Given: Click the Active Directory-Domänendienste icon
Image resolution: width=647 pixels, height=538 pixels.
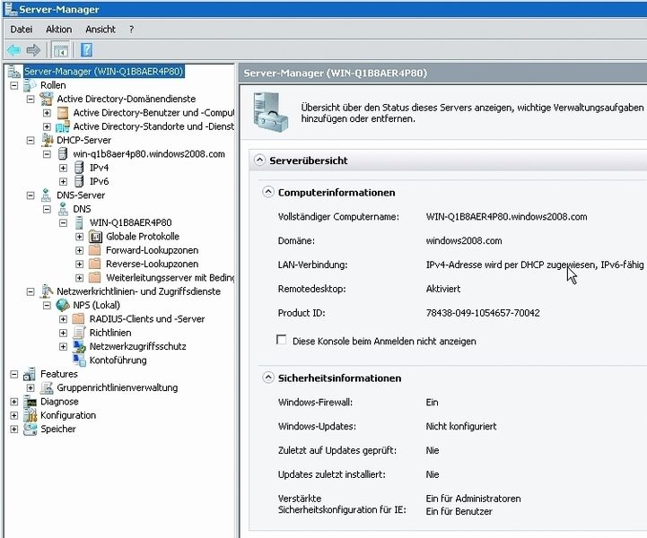Looking at the screenshot, I should (47, 99).
